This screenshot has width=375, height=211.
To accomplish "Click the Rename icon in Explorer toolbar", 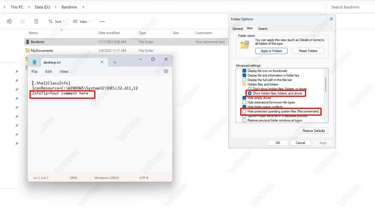I will [x=9, y=21].
